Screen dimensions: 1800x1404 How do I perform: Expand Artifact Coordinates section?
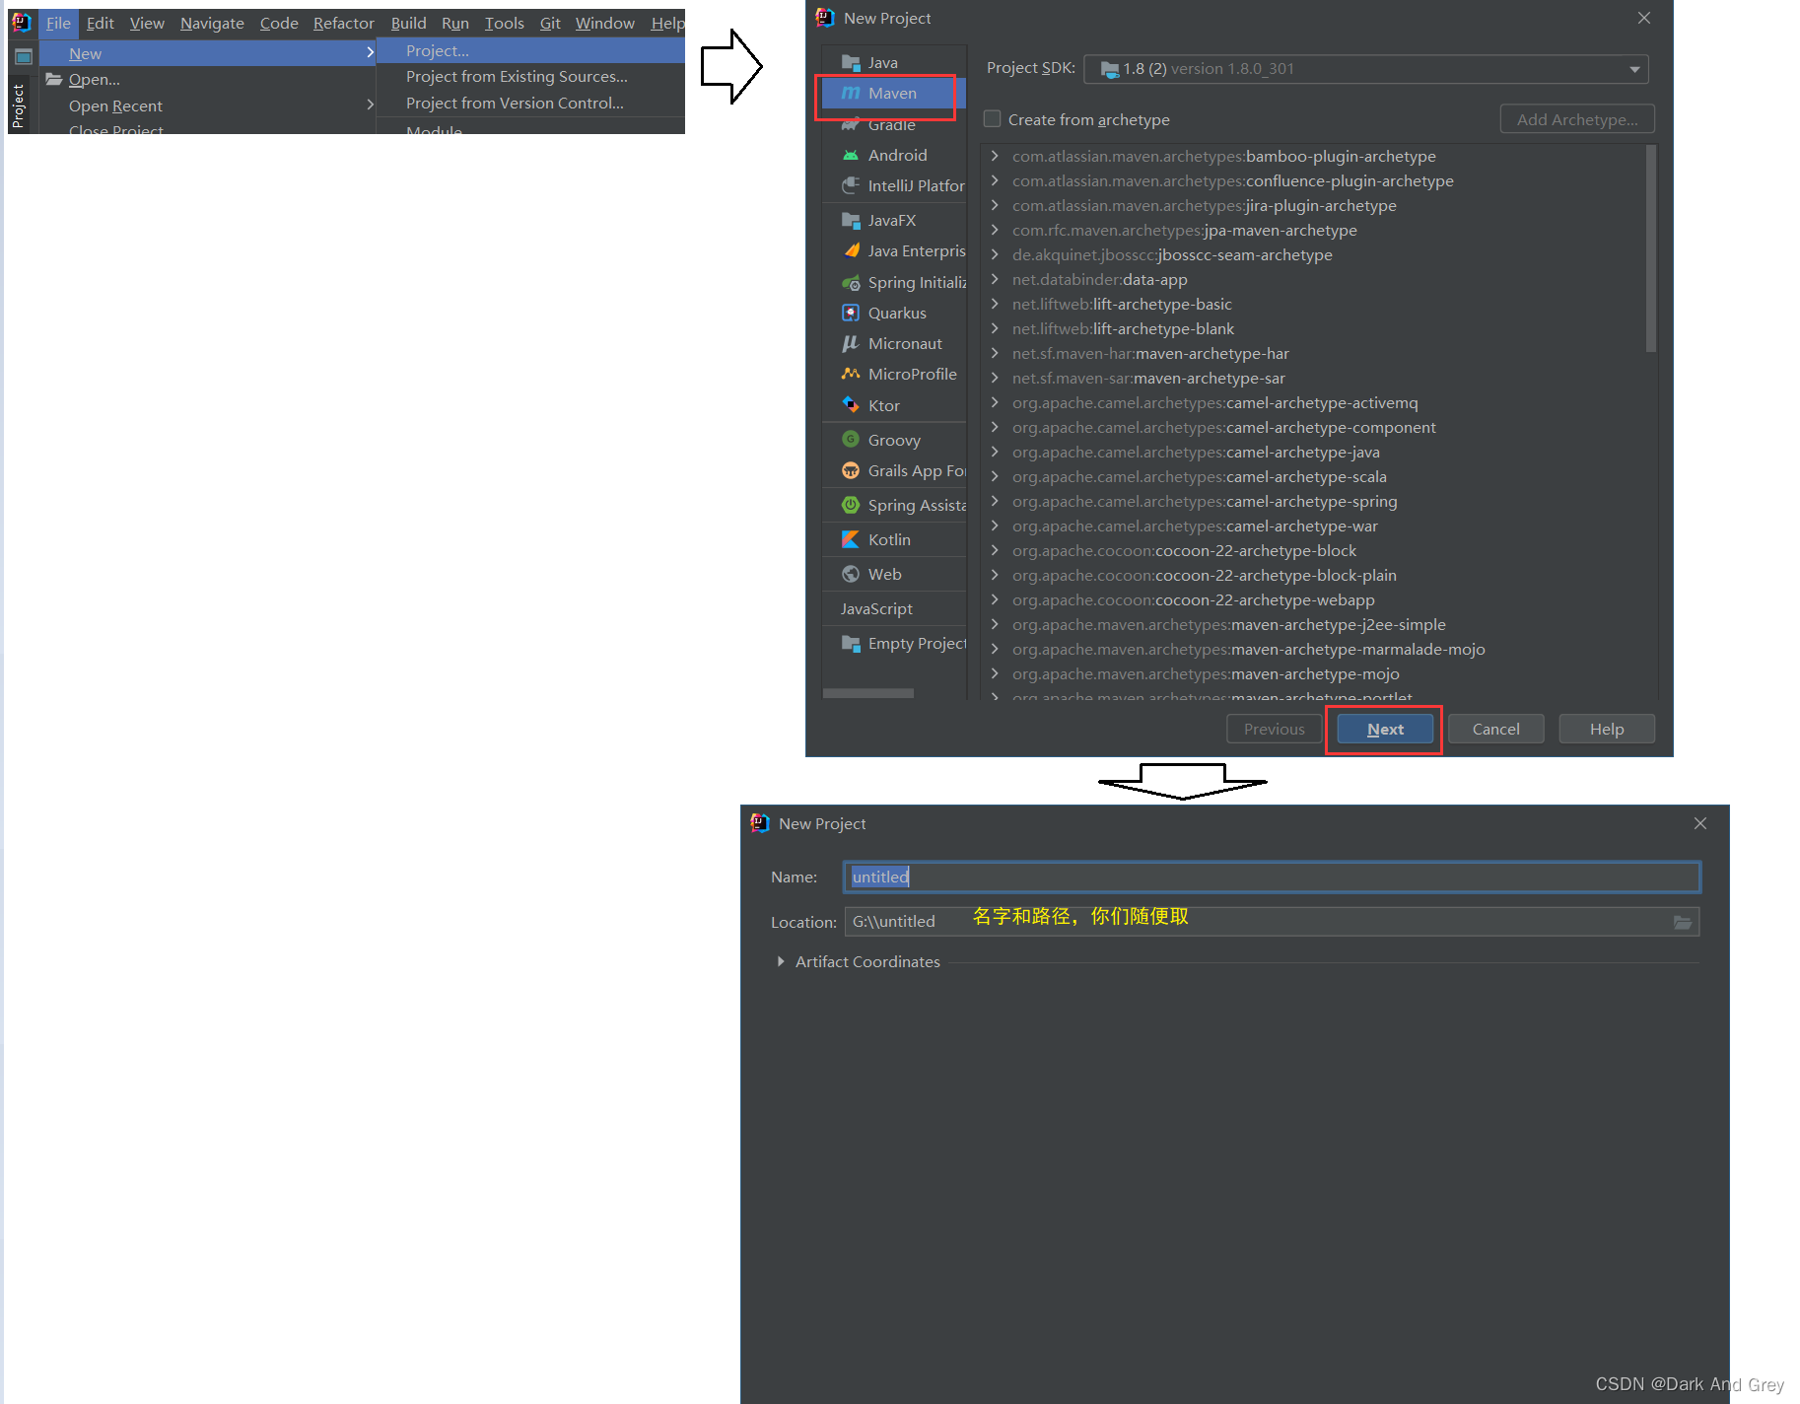(x=781, y=962)
